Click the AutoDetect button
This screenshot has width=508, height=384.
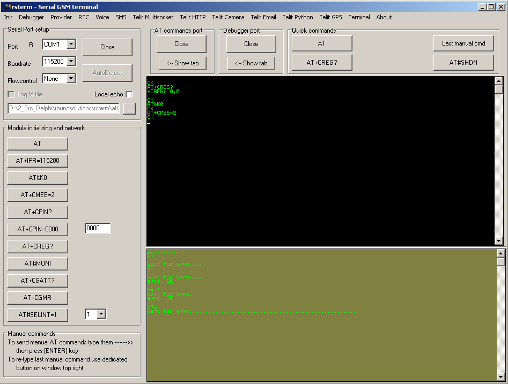[x=108, y=73]
